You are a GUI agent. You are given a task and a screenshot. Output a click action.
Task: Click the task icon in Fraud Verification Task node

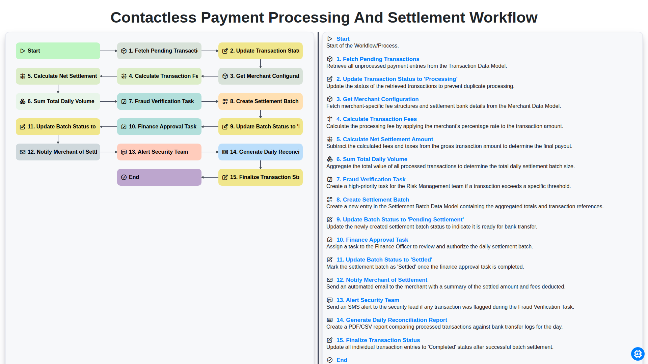coord(124,101)
